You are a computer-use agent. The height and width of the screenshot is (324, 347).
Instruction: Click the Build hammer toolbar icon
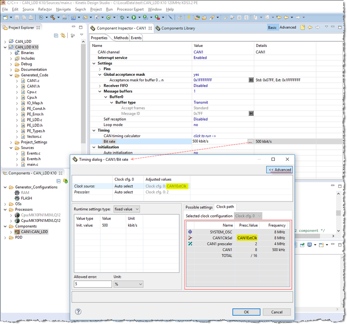(x=53, y=17)
